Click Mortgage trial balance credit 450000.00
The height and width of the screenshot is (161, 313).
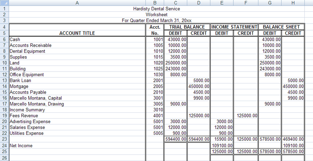coord(199,87)
